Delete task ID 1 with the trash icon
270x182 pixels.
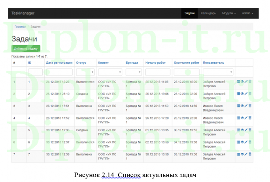tap(250, 82)
